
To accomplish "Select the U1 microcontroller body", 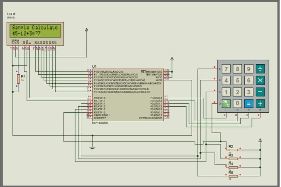I will coord(128,95).
